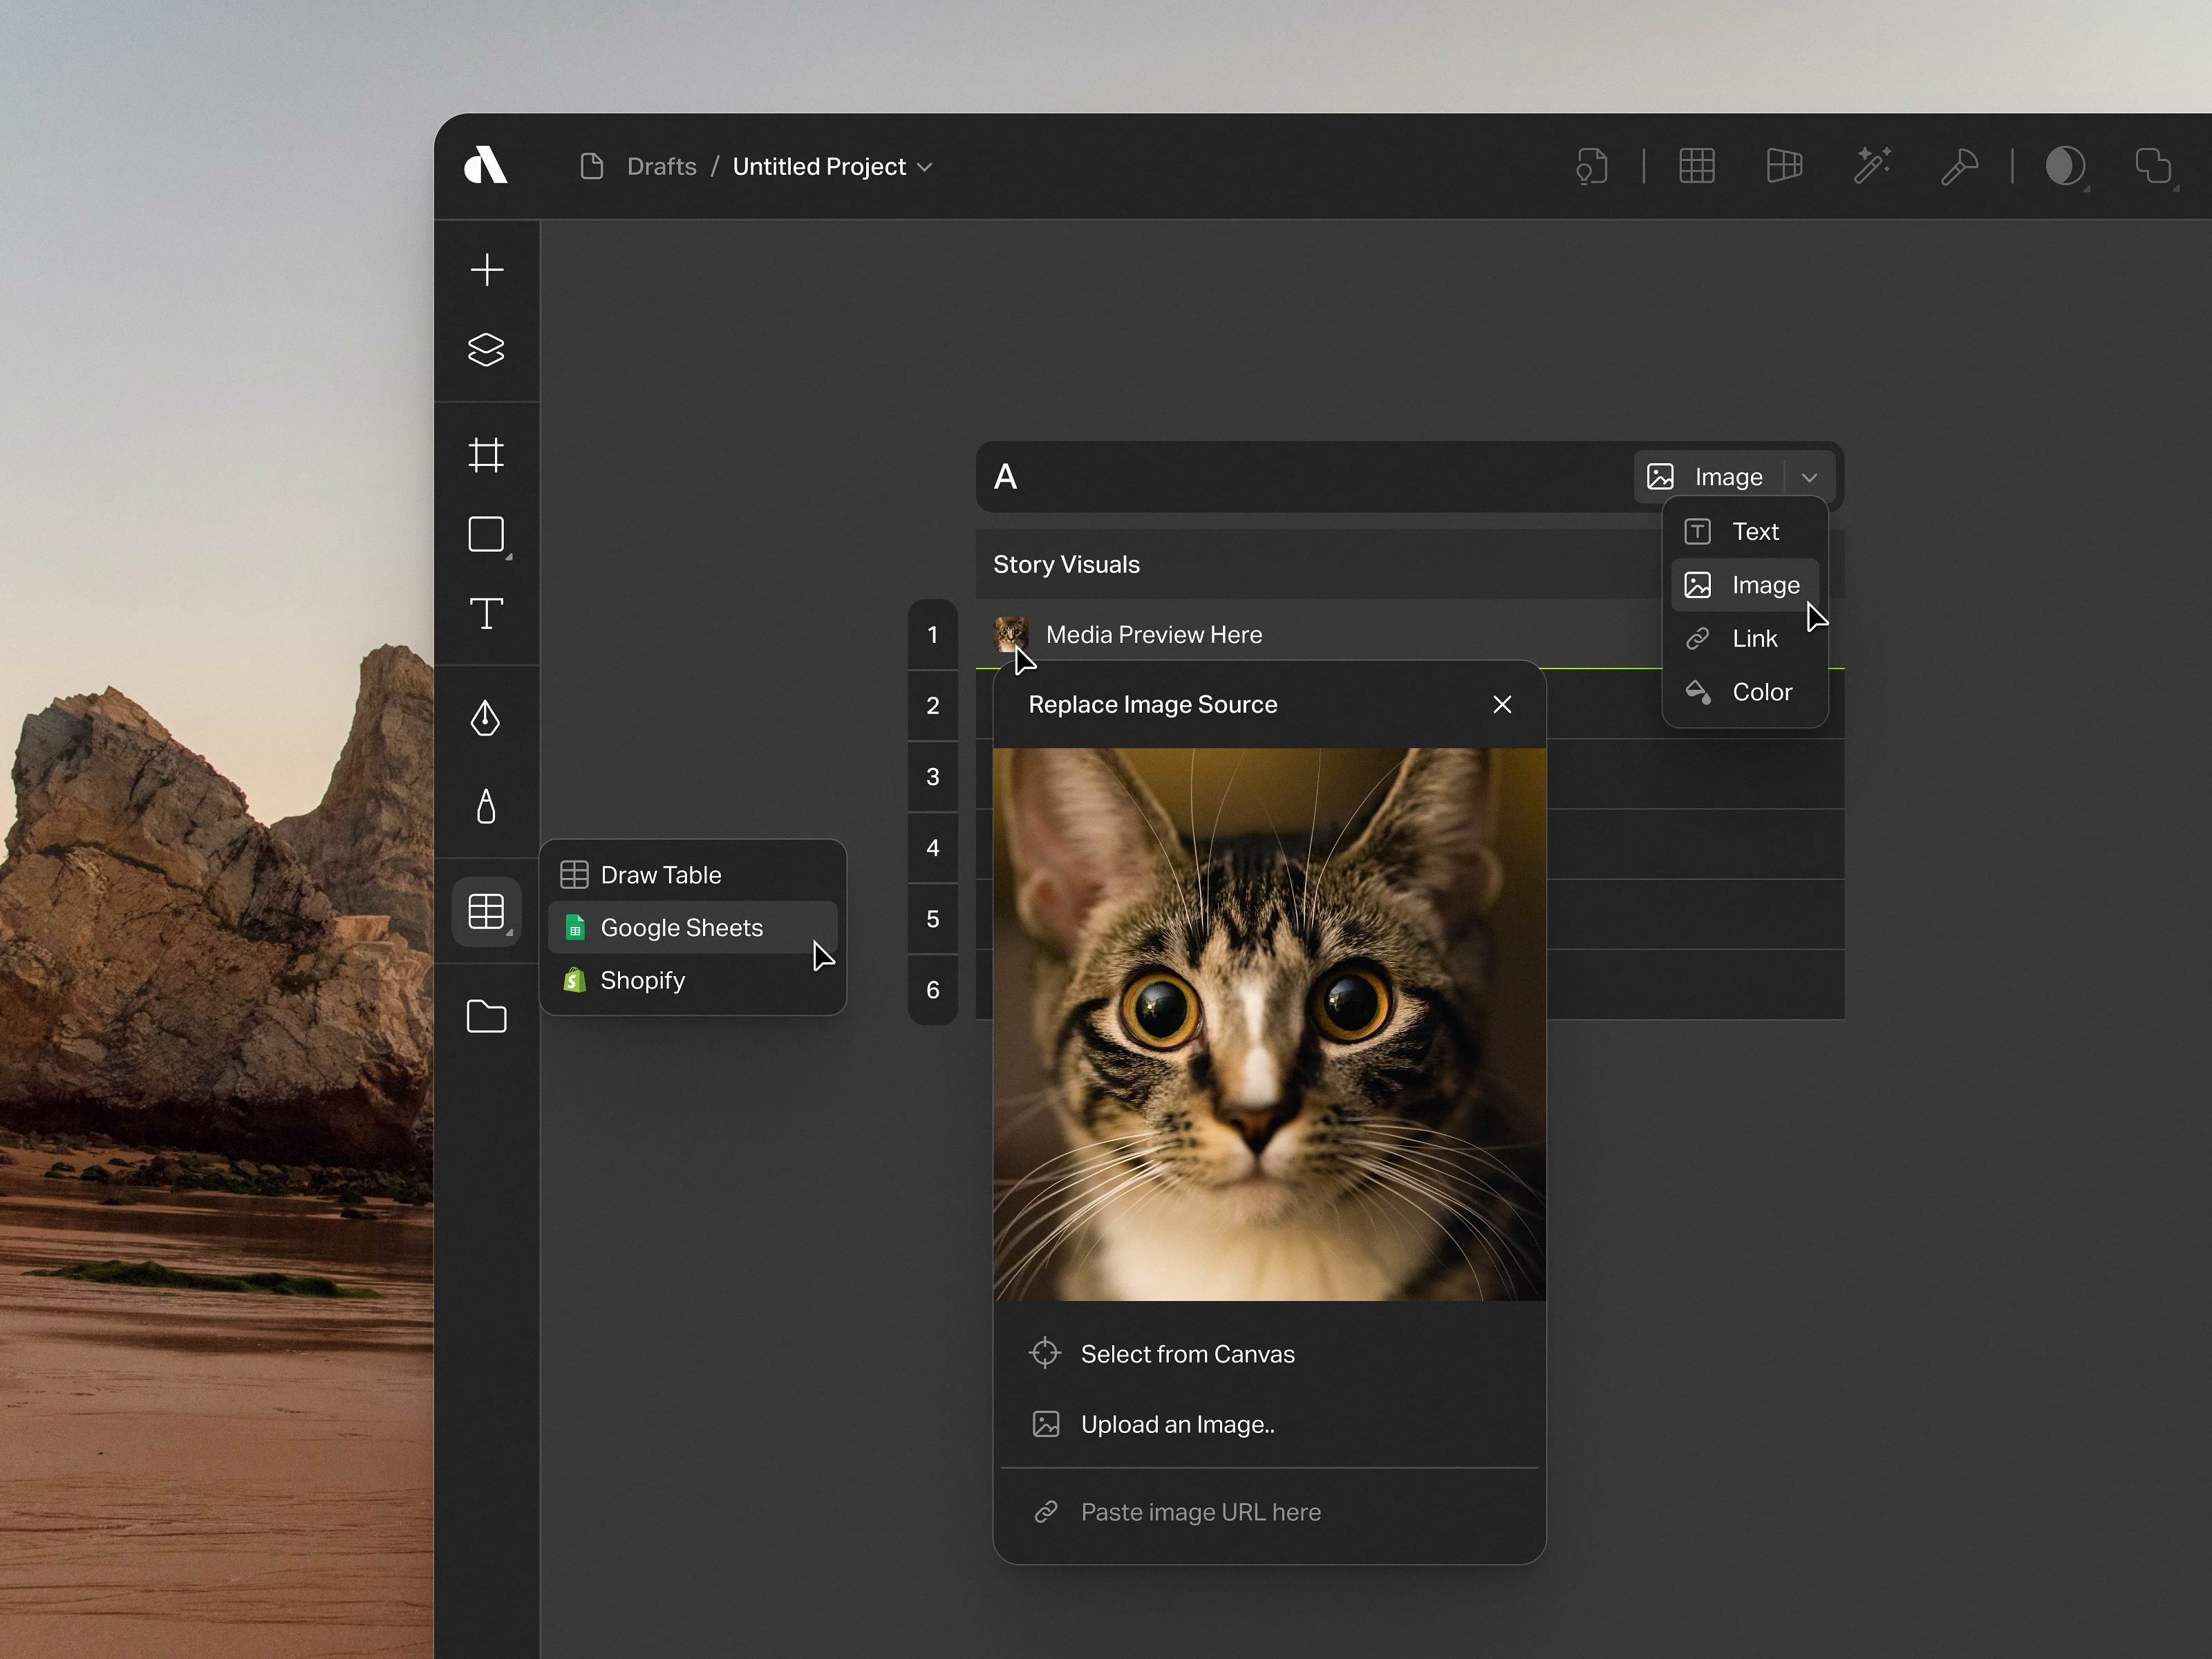
Task: Click the magic wand AI icon in toolbar
Action: point(1873,166)
